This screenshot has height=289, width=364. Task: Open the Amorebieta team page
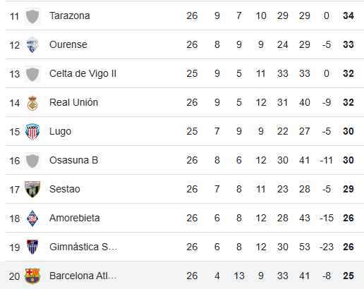tap(75, 218)
